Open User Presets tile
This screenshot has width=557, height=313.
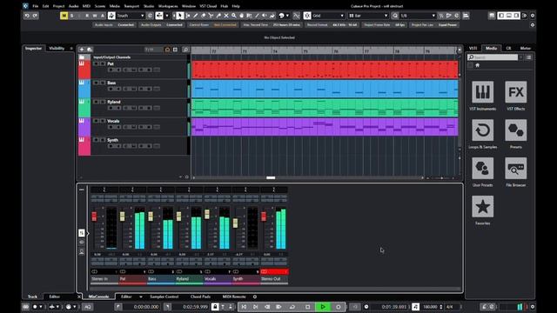click(482, 168)
